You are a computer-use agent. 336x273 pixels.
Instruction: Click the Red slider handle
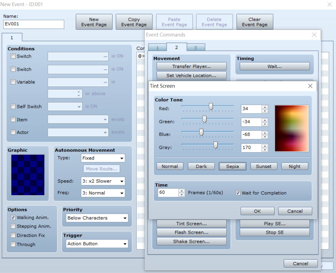point(211,106)
